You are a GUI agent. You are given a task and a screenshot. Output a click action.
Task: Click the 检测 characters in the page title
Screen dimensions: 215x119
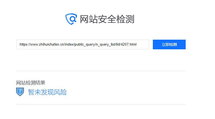click(x=125, y=19)
